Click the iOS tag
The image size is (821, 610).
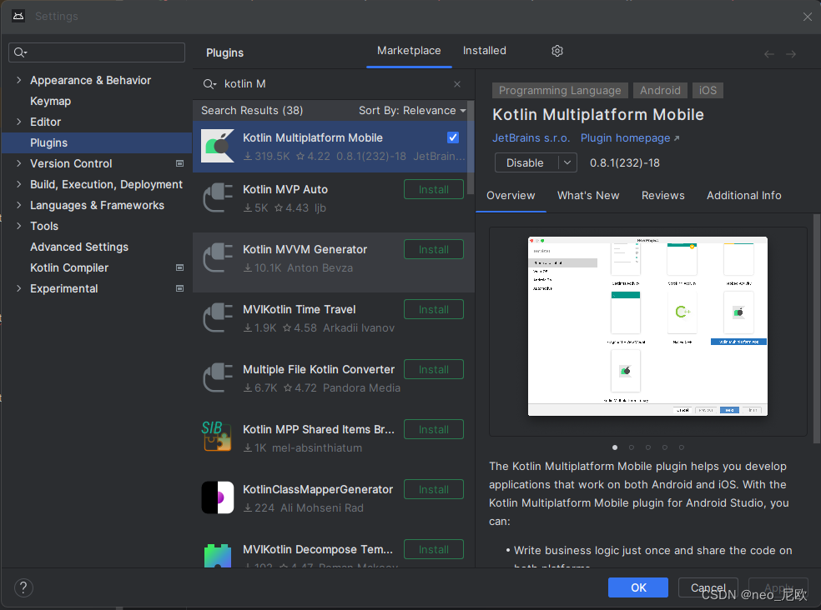click(708, 91)
